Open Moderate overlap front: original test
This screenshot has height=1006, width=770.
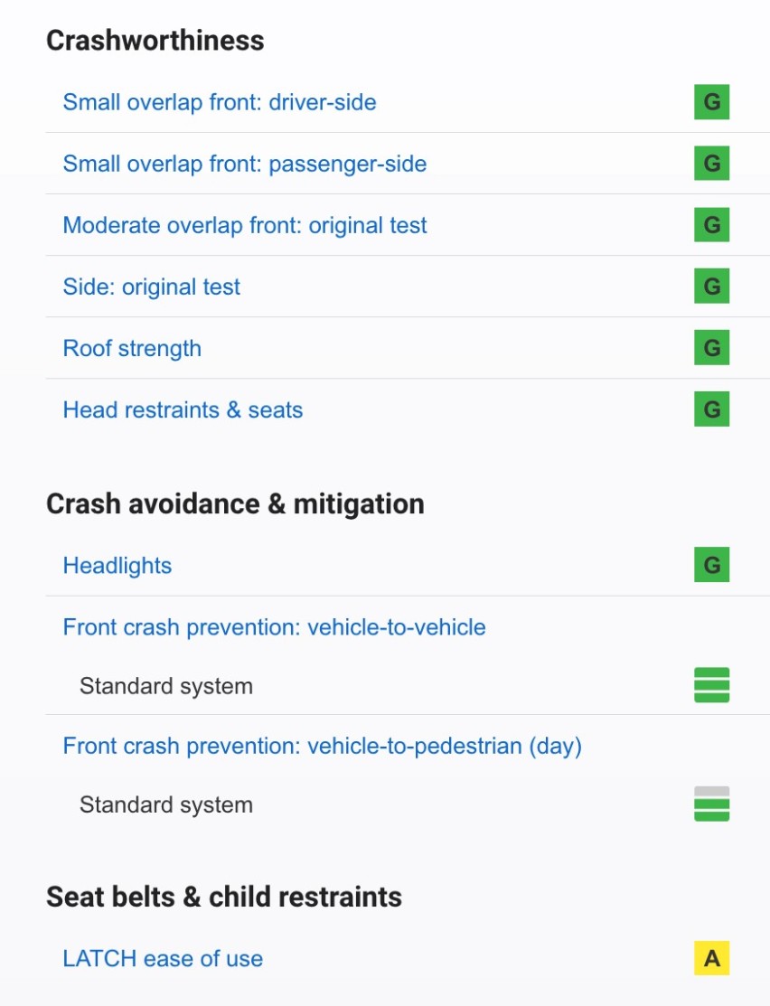click(x=245, y=226)
